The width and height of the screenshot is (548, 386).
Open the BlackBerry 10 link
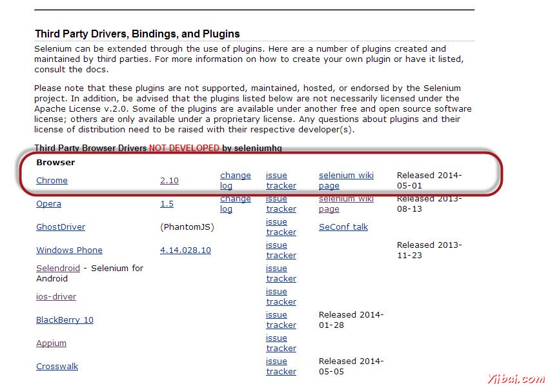(65, 320)
